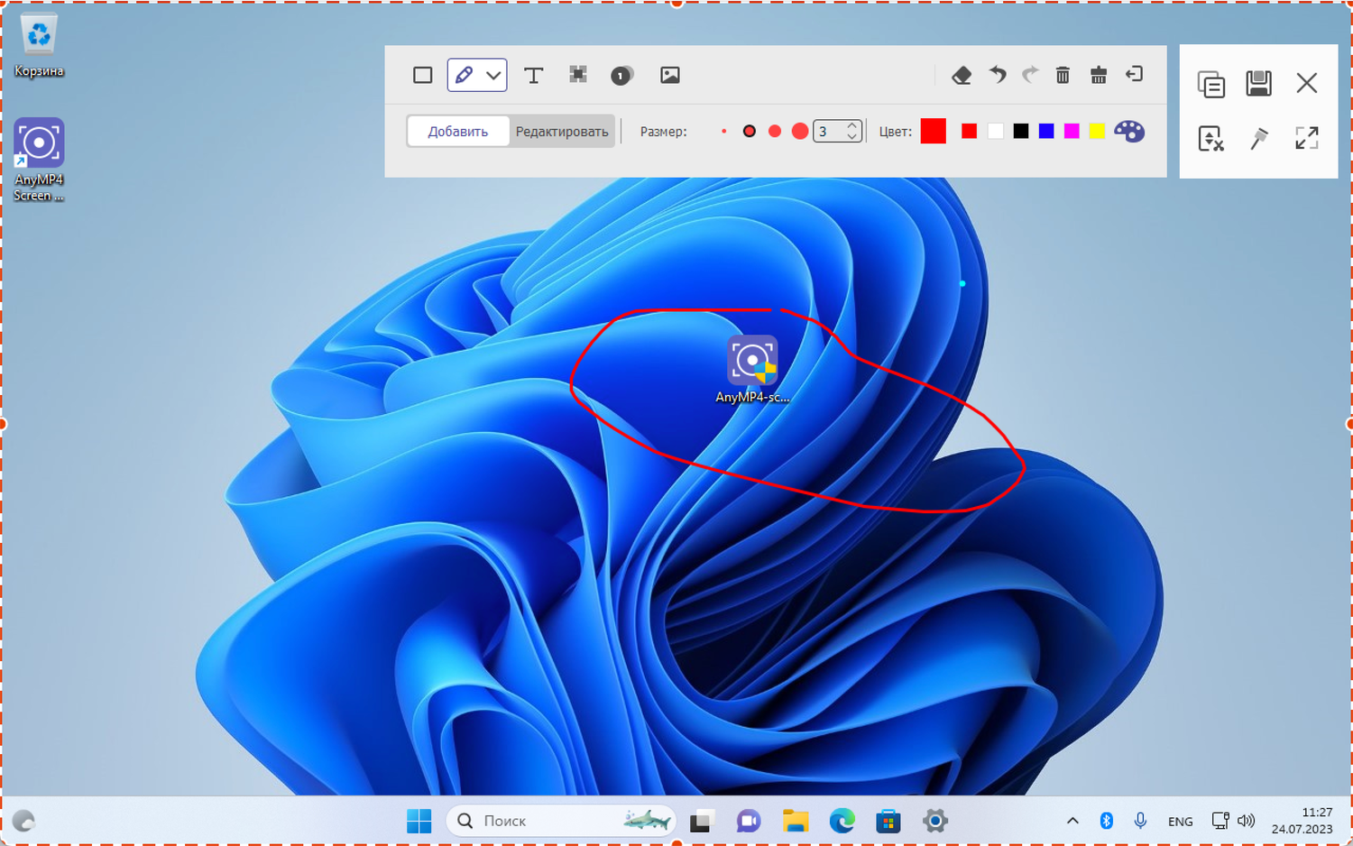
Task: Open Task View from the taskbar
Action: [x=701, y=821]
